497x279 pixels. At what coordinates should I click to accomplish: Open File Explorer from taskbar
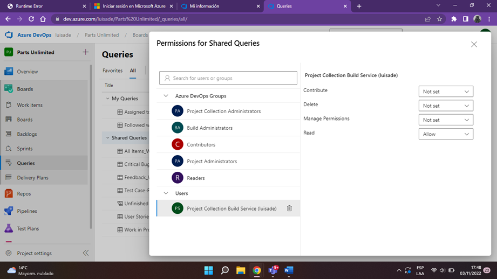[241, 270]
